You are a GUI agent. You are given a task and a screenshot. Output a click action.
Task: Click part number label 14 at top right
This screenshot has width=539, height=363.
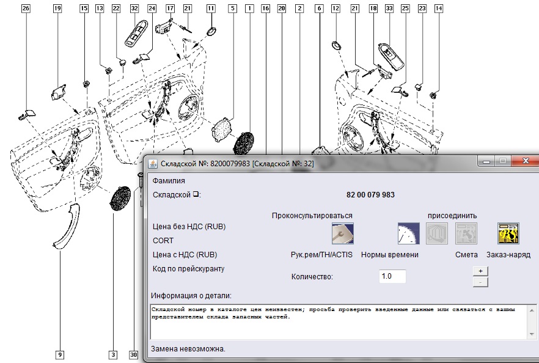438,9
